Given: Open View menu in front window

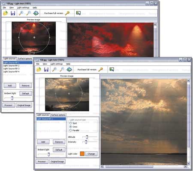Looking at the screenshot, I should pos(45,64).
